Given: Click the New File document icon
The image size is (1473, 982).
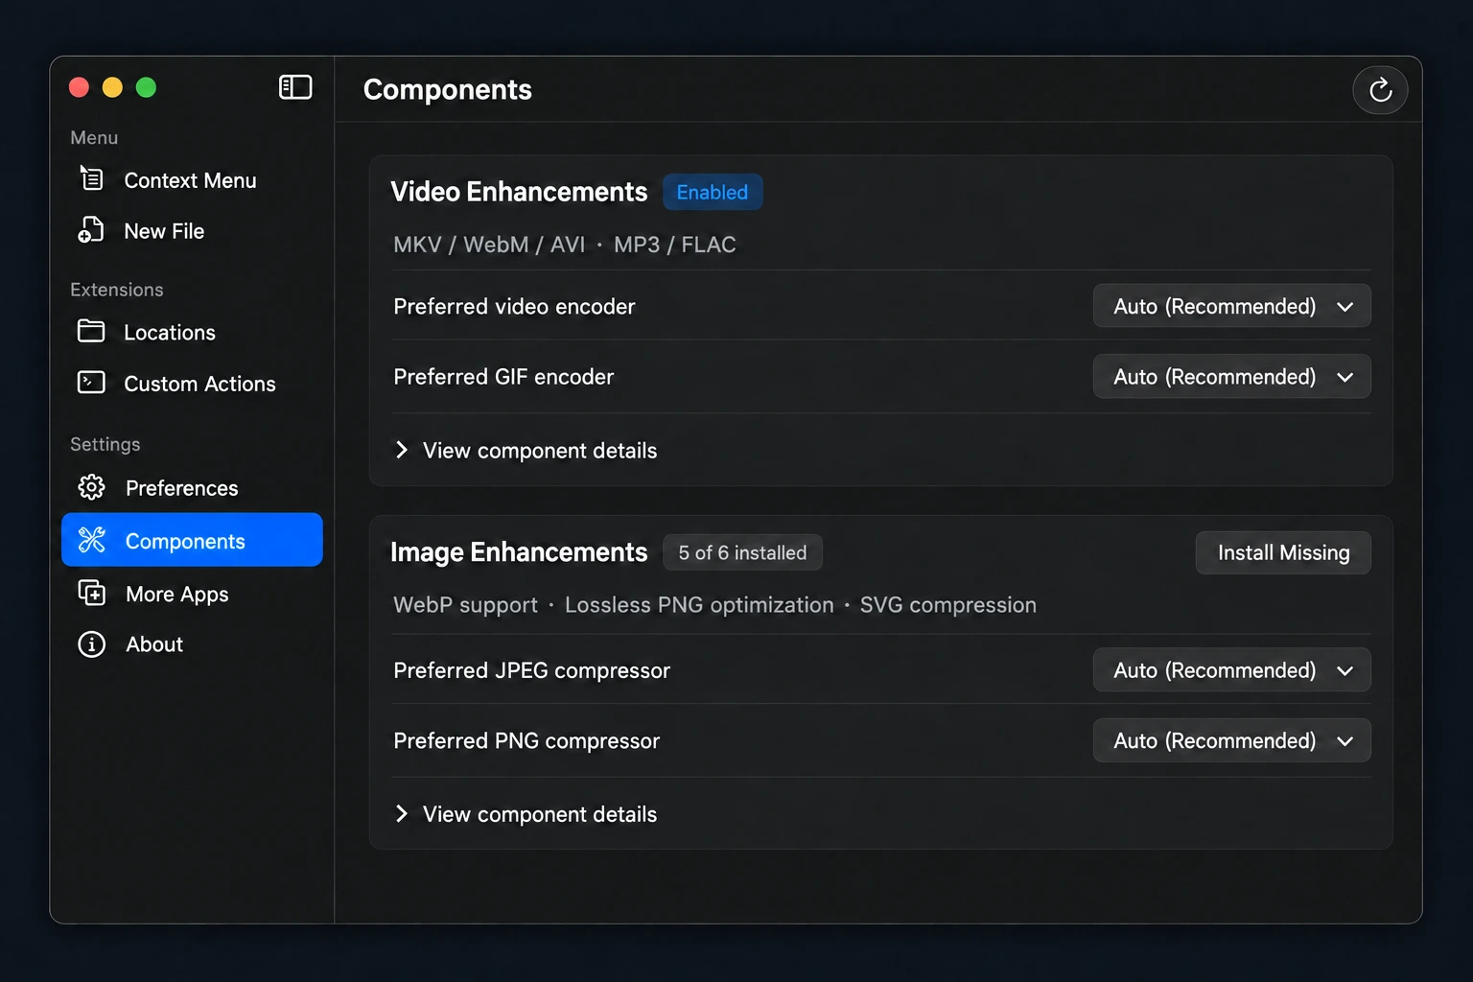Looking at the screenshot, I should [91, 230].
